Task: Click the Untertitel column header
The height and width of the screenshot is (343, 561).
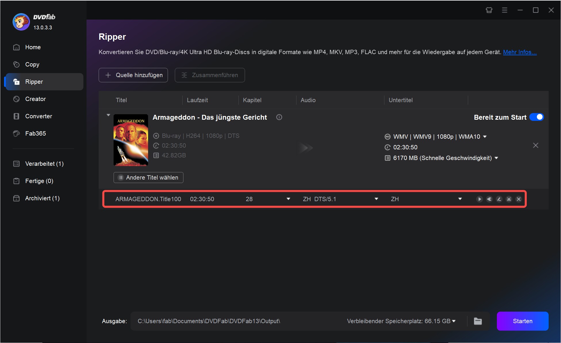Action: (401, 100)
